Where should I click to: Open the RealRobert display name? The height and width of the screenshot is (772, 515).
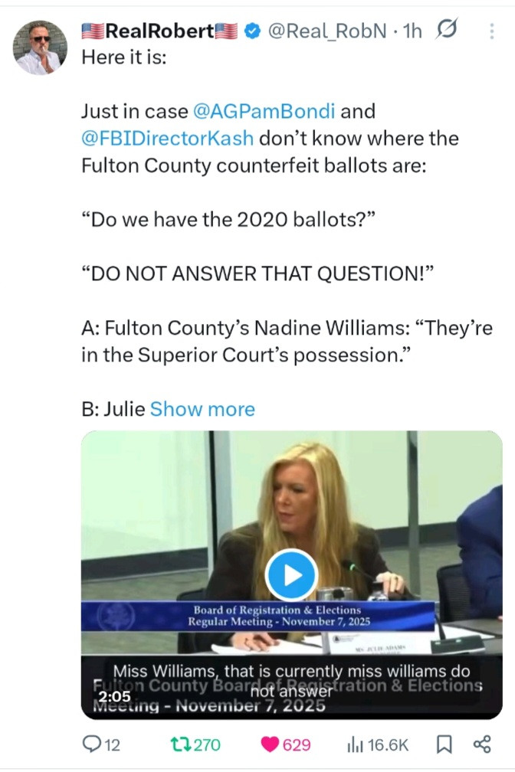(159, 31)
